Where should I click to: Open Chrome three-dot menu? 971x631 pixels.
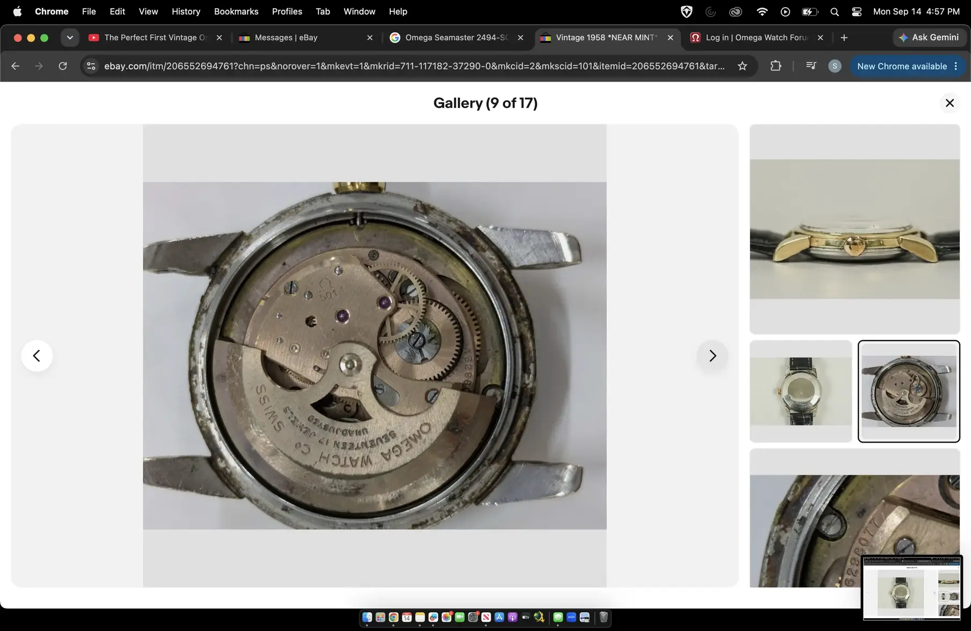[x=956, y=66]
